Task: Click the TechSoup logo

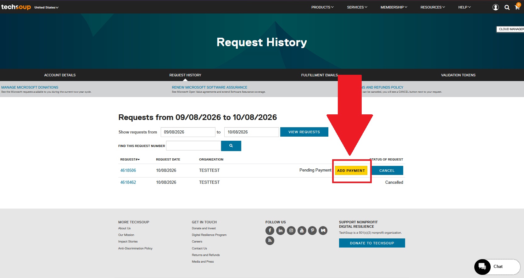Action: pyautogui.click(x=16, y=7)
